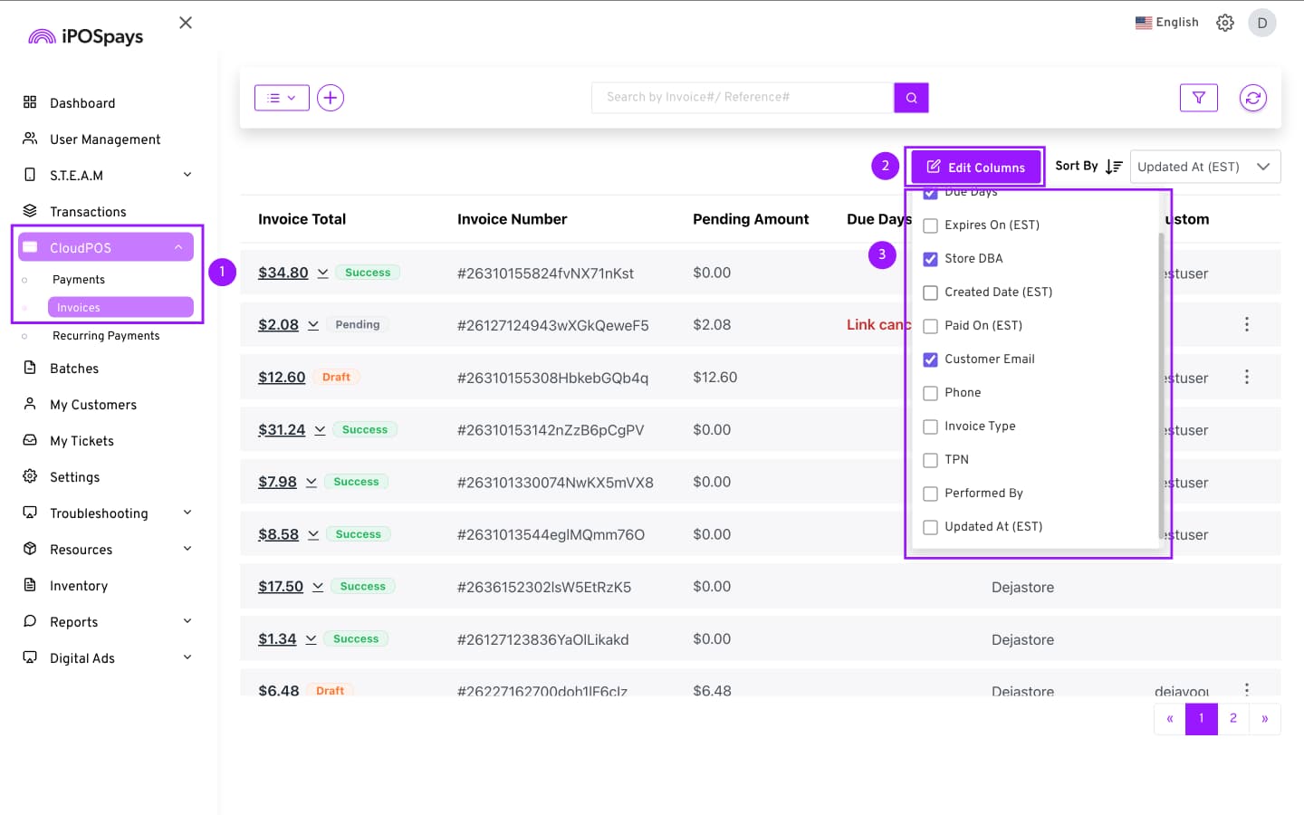Screen dimensions: 1304x815
Task: Enable the Expires On (EST) checkbox
Action: tap(930, 225)
